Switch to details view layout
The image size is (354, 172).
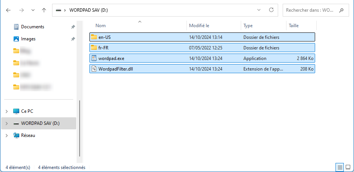(x=340, y=167)
